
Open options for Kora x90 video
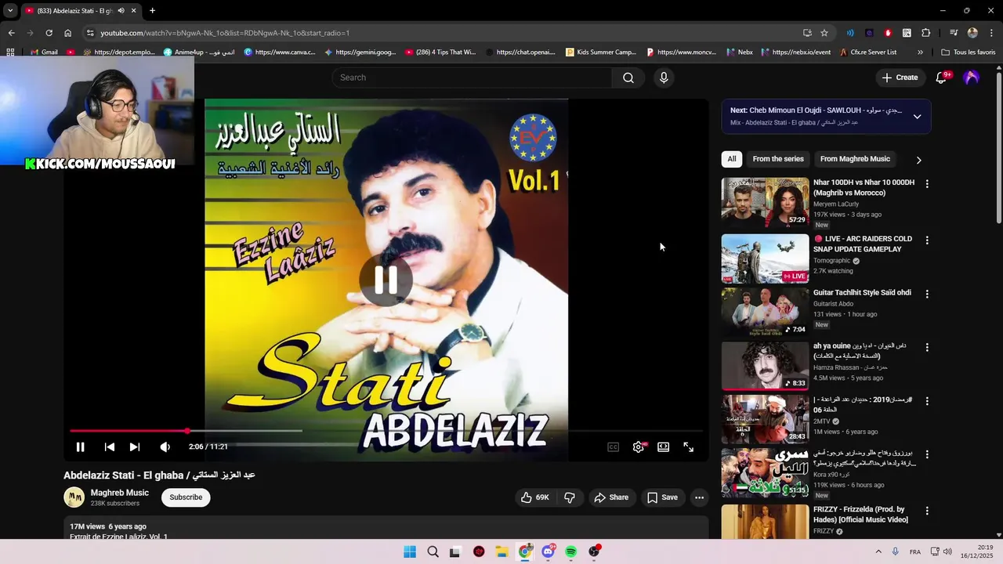pyautogui.click(x=927, y=454)
